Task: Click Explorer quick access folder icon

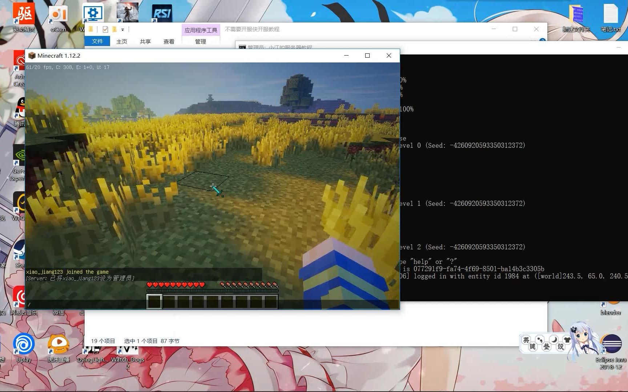Action: click(x=91, y=29)
